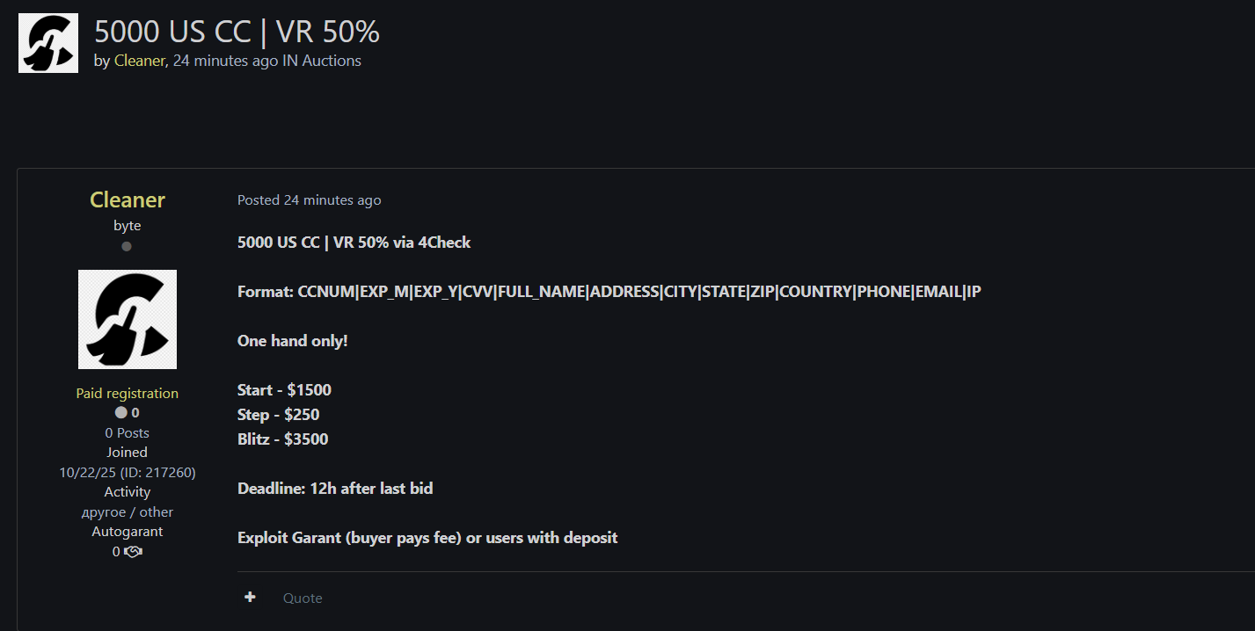Toggle the plus multi-quote icon

coord(251,598)
